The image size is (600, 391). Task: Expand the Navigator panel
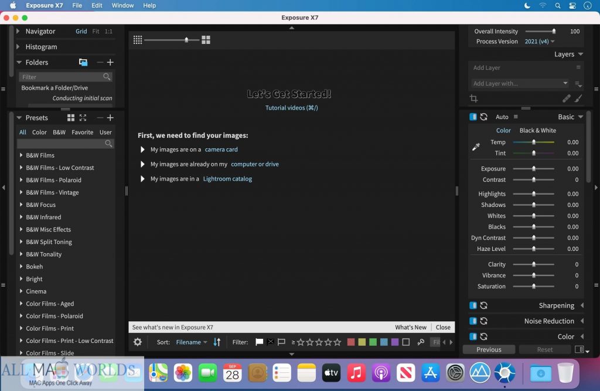[x=18, y=31]
